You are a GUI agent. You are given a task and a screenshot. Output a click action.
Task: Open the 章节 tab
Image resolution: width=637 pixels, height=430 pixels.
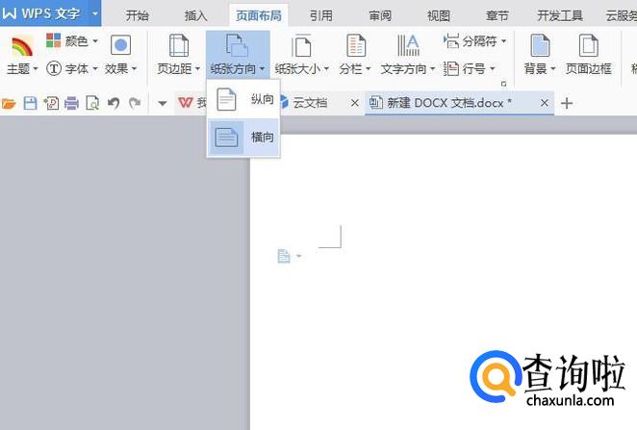click(497, 15)
